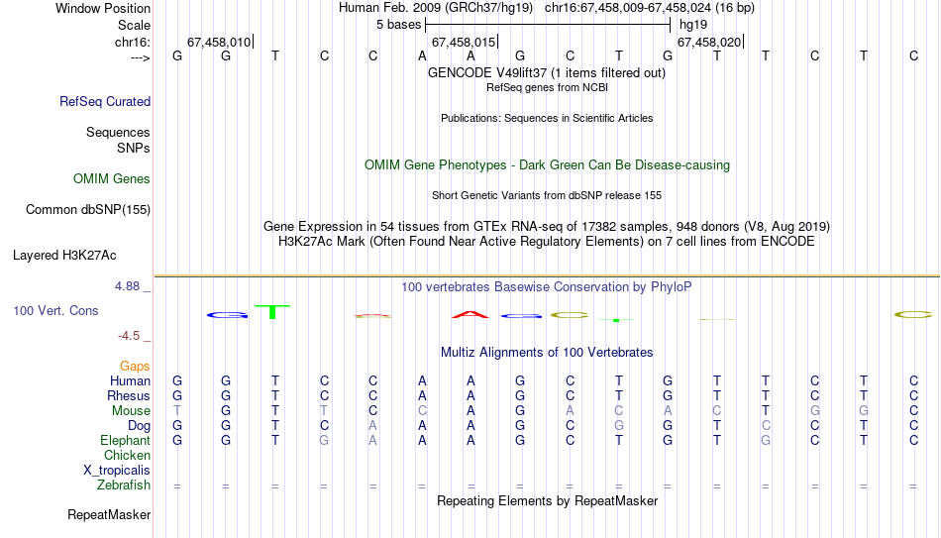The width and height of the screenshot is (941, 538).
Task: Select the X_tropicalis species label
Action: pos(117,471)
